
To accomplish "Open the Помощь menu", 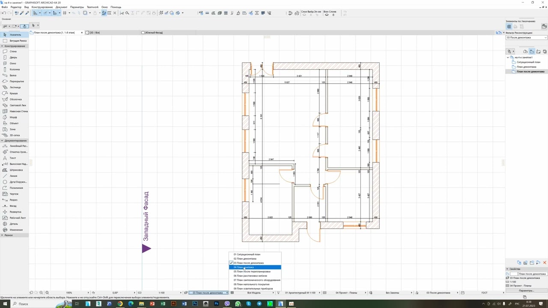I will tap(116, 7).
